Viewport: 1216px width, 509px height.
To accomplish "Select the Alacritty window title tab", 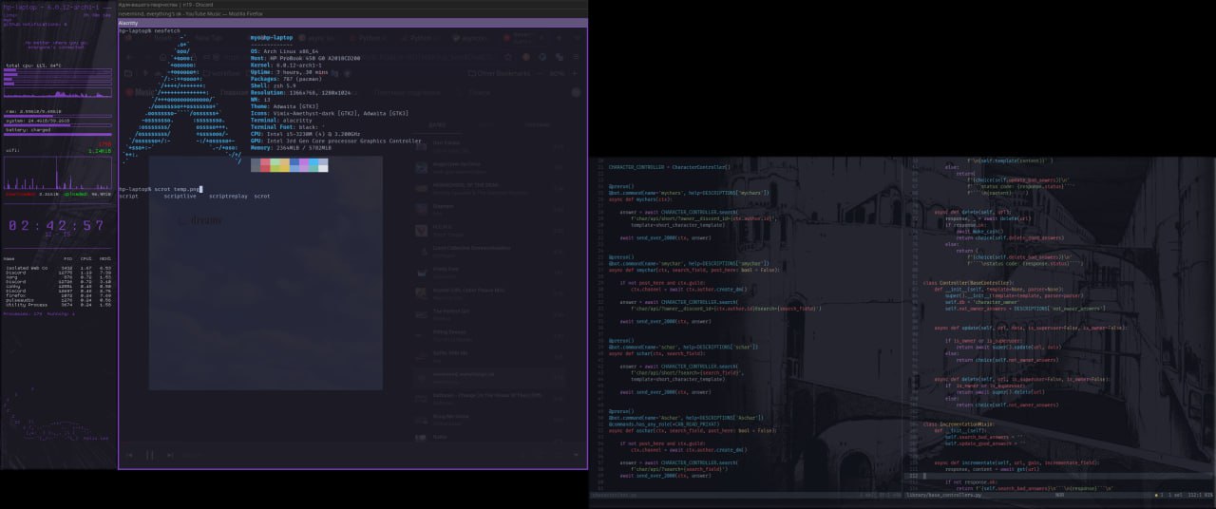I will (128, 22).
